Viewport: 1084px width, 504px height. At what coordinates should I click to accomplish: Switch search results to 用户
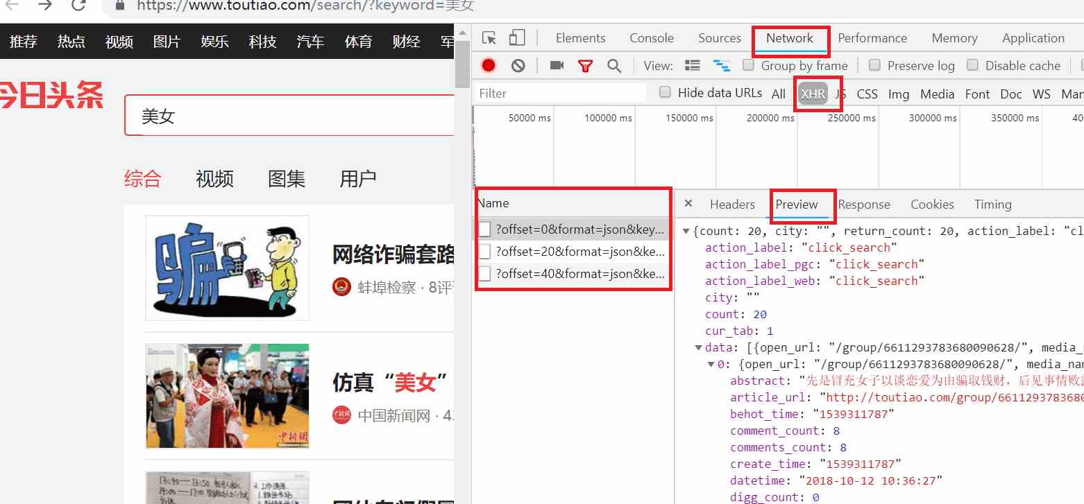tap(358, 179)
